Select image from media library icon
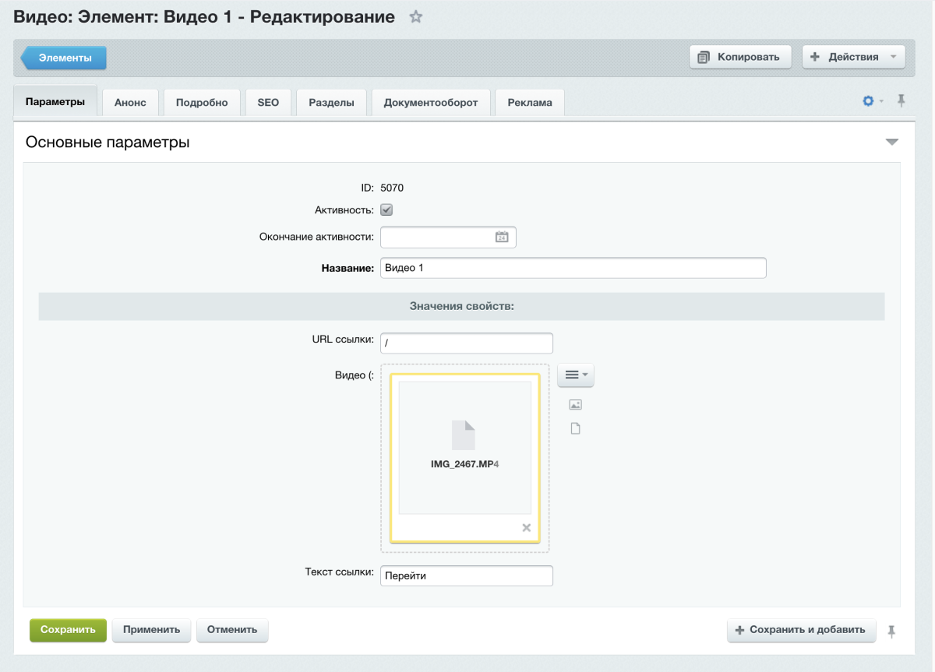 pos(576,405)
